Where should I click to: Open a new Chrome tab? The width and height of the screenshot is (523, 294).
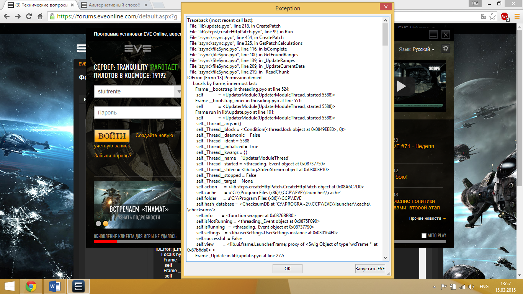point(159,5)
